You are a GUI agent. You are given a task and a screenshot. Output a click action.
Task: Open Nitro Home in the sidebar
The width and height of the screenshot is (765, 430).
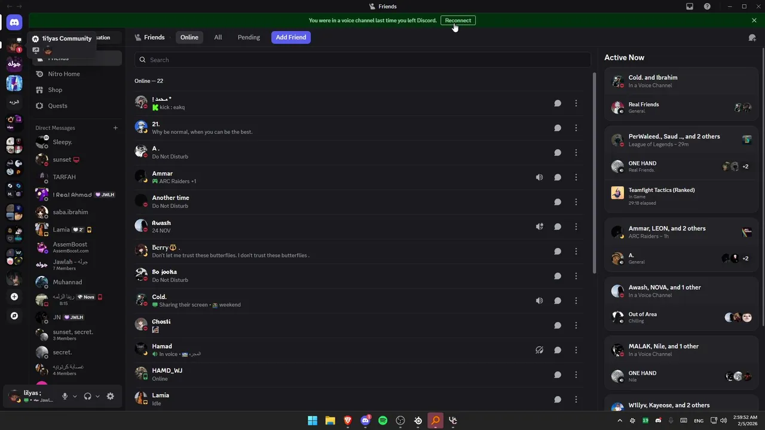tap(77, 74)
